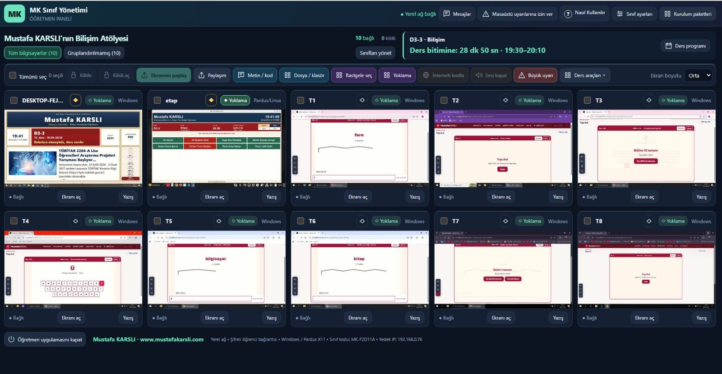Open the Nasıl Kullanılır help
The image size is (722, 374).
(585, 13)
